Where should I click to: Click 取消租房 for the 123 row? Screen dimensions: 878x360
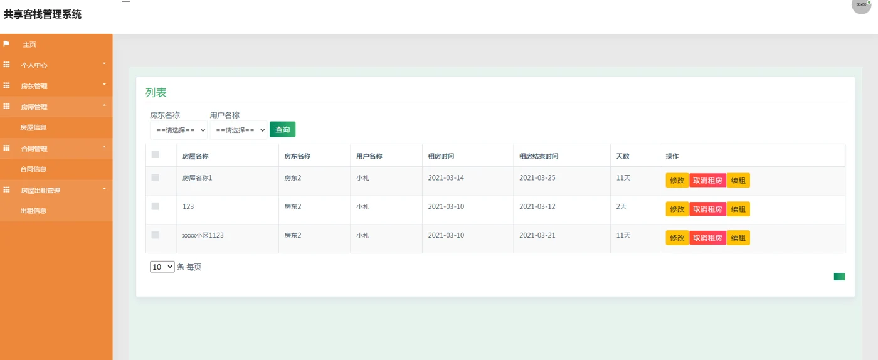point(707,209)
